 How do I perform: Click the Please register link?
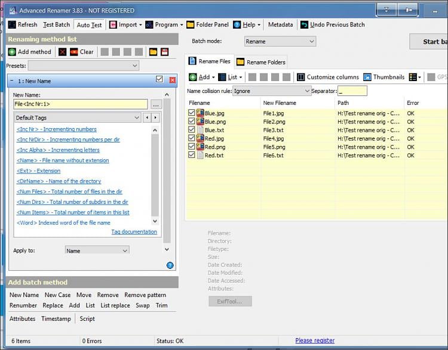(x=315, y=340)
